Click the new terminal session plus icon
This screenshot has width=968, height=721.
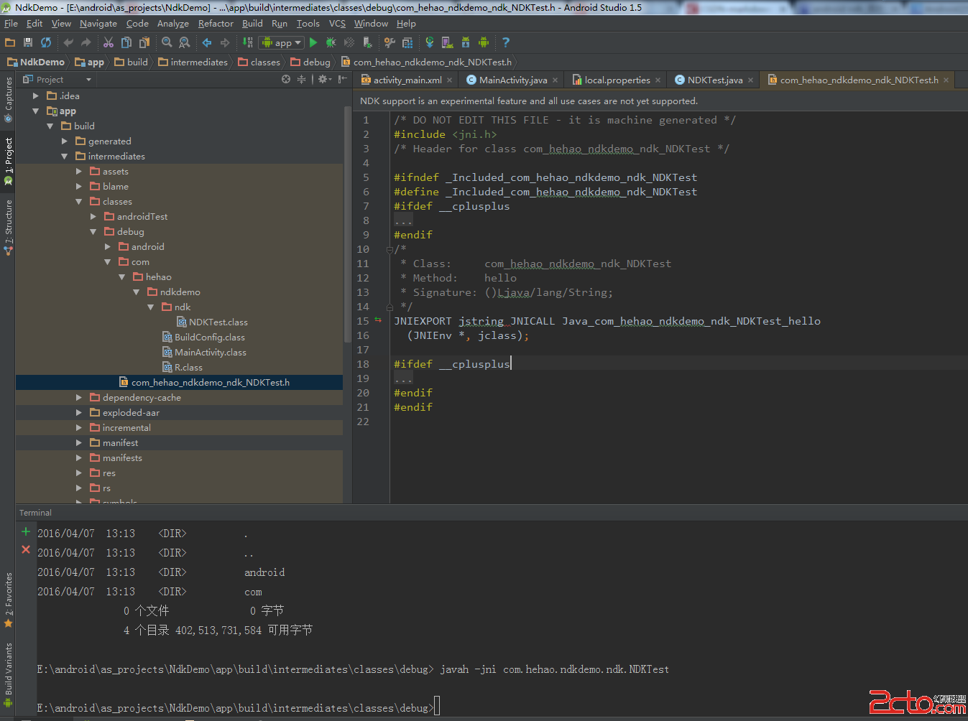[26, 532]
